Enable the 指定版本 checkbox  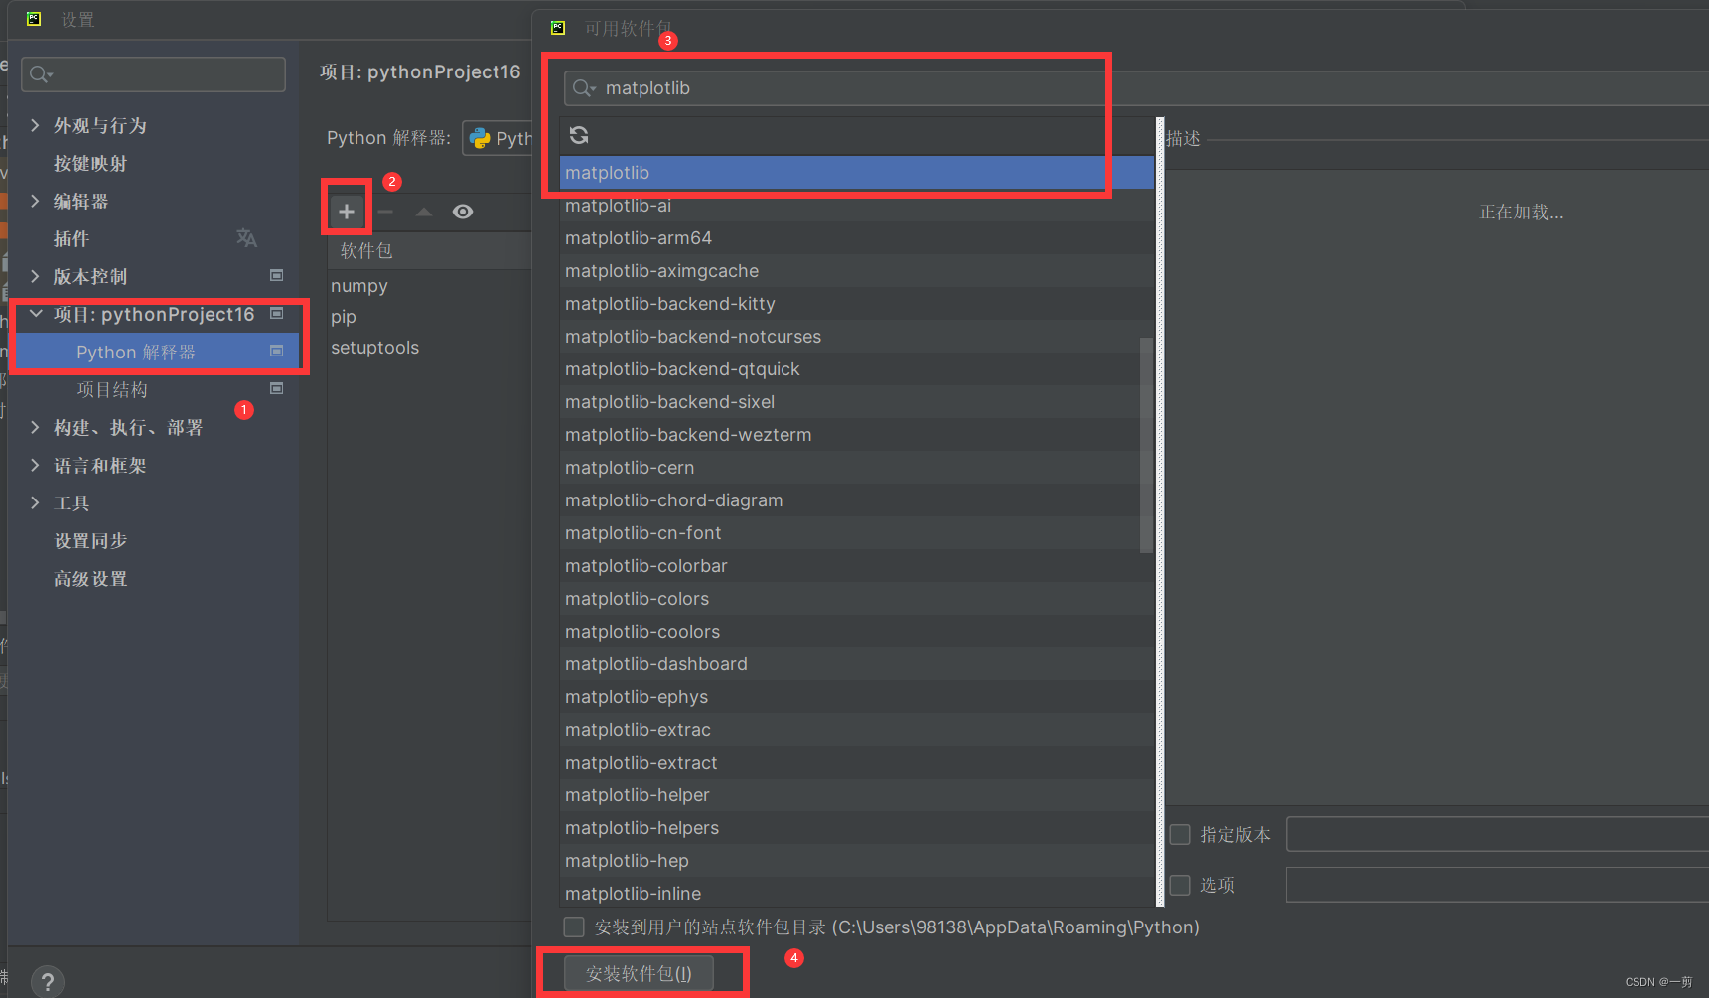coord(1179,834)
